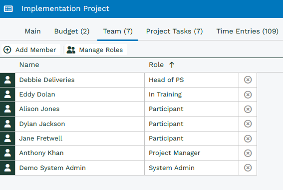The image size is (283, 190).
Task: Click the In Training role cell
Action: pos(192,94)
